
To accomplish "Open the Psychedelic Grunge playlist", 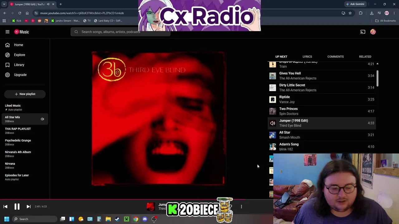I will (25, 142).
